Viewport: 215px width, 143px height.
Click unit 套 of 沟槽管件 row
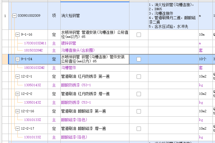tap(205, 68)
